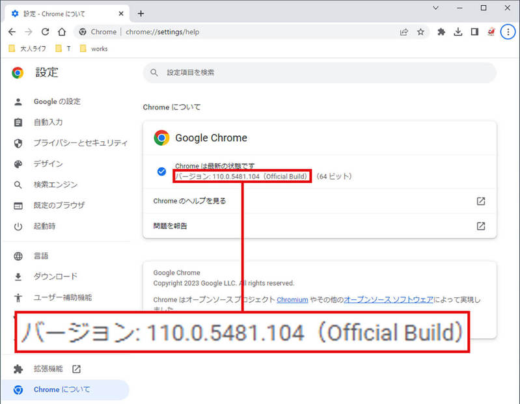The height and width of the screenshot is (404, 520).
Task: Select the 設定 - Chrome について tab
Action: (66, 14)
